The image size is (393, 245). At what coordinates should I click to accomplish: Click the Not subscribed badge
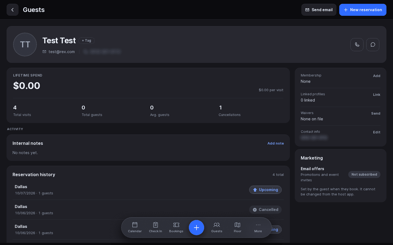pos(364,174)
